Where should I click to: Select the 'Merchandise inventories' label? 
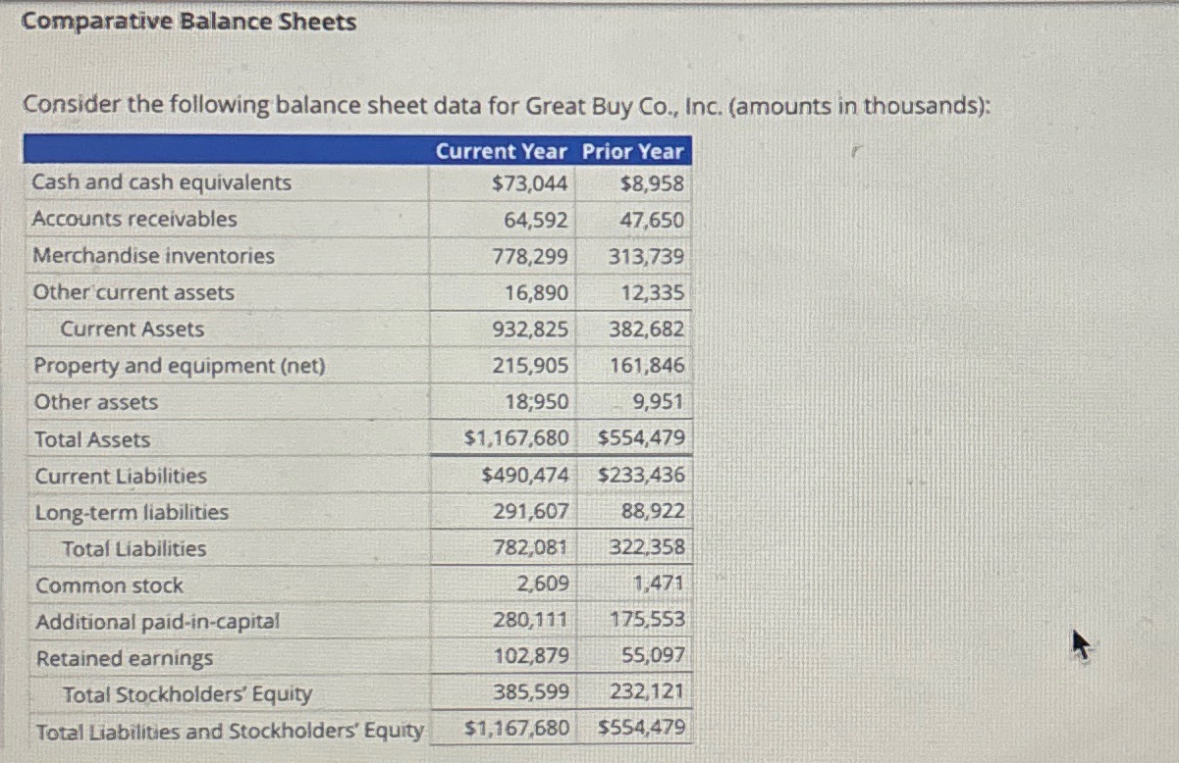pyautogui.click(x=154, y=256)
